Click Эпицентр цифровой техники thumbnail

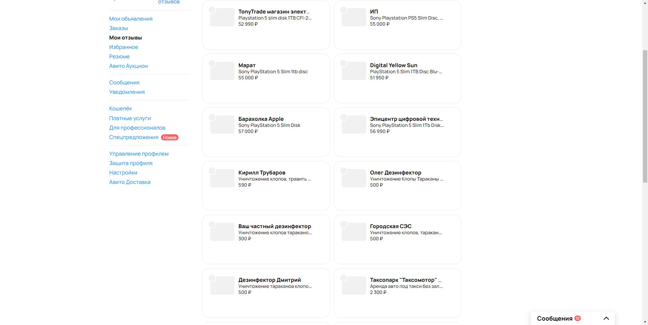[354, 125]
